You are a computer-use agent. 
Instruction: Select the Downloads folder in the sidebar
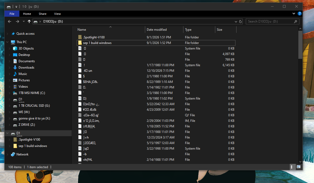click(26, 68)
